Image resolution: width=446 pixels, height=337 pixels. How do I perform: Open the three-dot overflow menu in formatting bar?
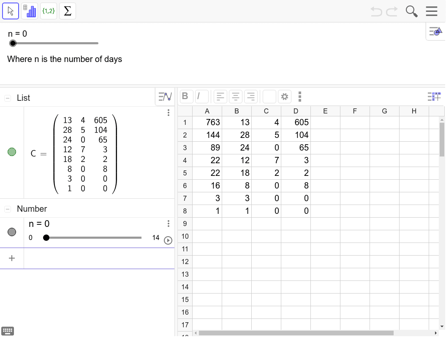click(x=300, y=97)
